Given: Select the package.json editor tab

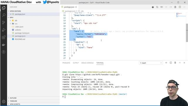Looking at the screenshot, I should [x=69, y=7].
